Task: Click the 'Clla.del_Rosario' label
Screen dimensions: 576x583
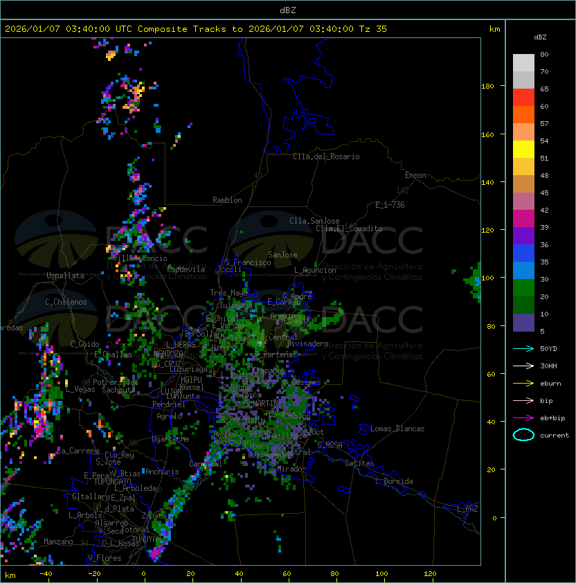Action: click(326, 156)
